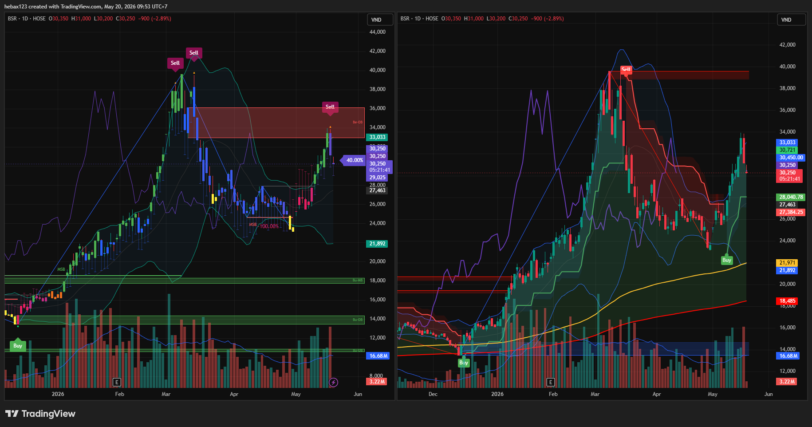This screenshot has width=812, height=427.
Task: Click the MSB 100.00% label near the April lows
Action: pyautogui.click(x=264, y=225)
